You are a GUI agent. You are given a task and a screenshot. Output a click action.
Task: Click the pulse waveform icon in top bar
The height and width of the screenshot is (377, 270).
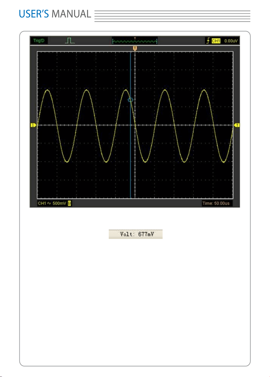click(x=70, y=41)
